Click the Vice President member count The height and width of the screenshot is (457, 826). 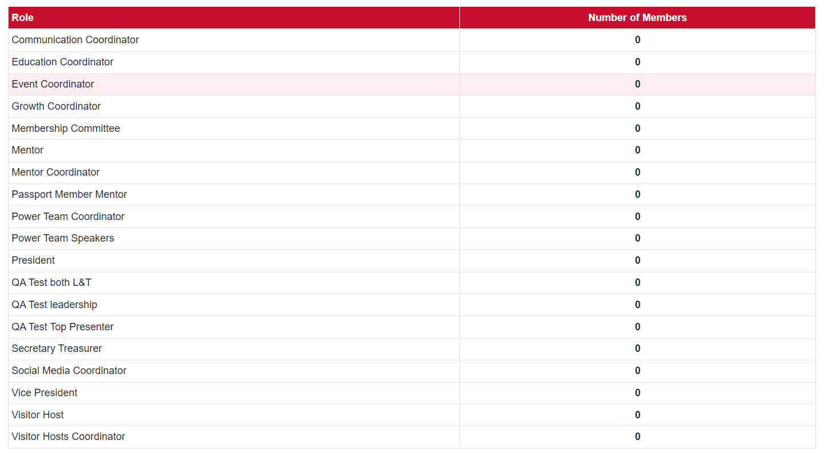[x=637, y=393]
